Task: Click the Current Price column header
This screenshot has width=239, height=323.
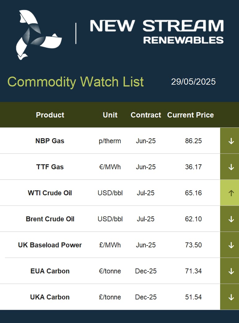Action: (x=190, y=115)
